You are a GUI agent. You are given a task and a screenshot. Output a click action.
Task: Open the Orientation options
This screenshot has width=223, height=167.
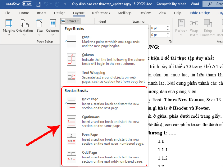24,27
